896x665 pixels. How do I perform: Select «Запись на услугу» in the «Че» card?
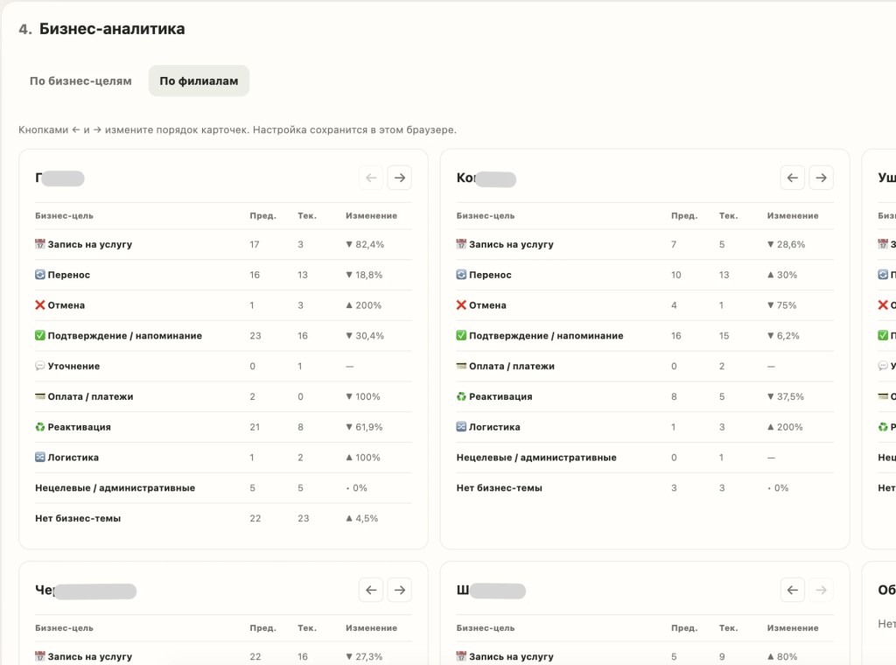pos(90,657)
